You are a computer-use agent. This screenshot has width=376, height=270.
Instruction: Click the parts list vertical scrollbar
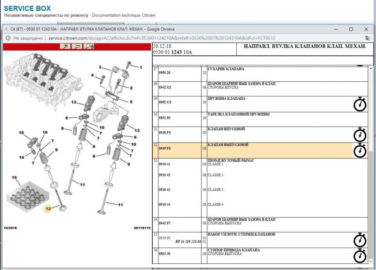pyautogui.click(x=372, y=165)
